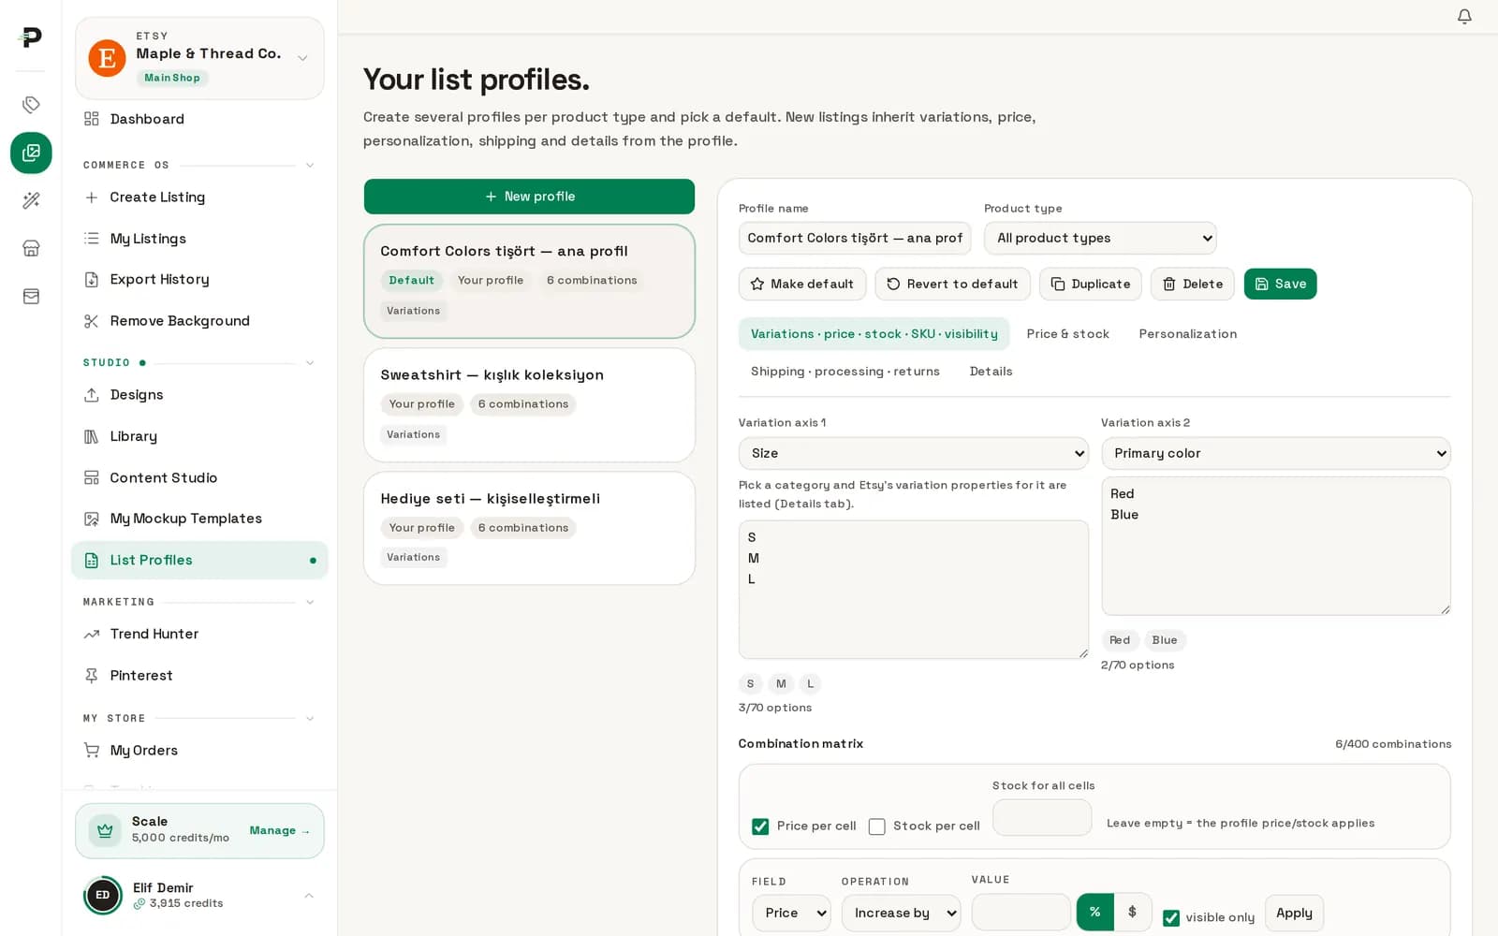Click the Profile name input field
This screenshot has width=1498, height=936.
(x=855, y=239)
